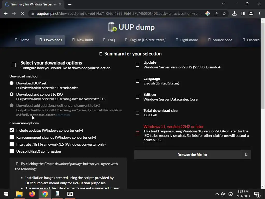Change language English (United States)

click(x=145, y=40)
